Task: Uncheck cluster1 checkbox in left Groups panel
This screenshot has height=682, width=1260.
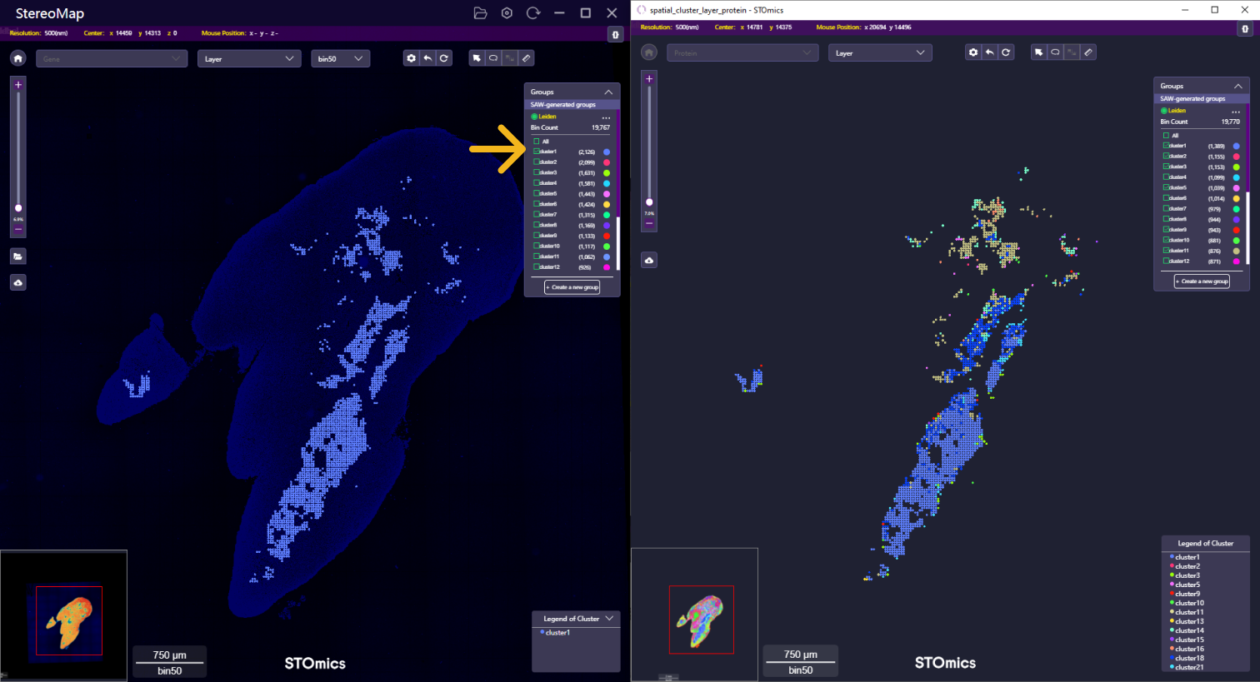Action: click(537, 152)
